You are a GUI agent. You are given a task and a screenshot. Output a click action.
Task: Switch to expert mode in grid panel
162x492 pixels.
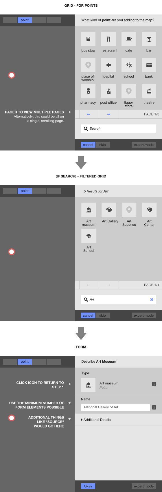144,145
